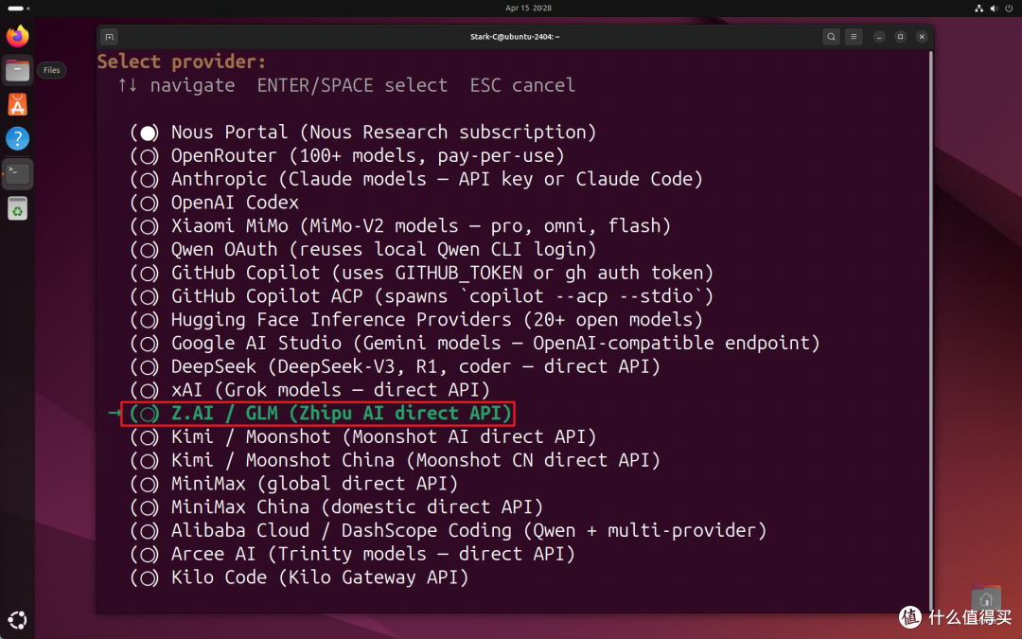
Task: Choose the Z.AI / GLM radio option
Action: pyautogui.click(x=321, y=414)
